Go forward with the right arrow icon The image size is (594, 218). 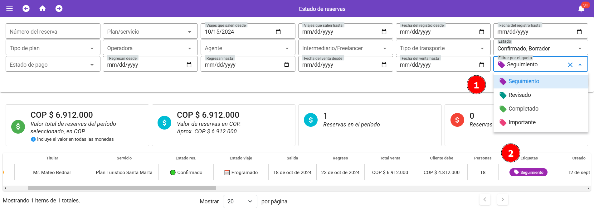coord(59,9)
